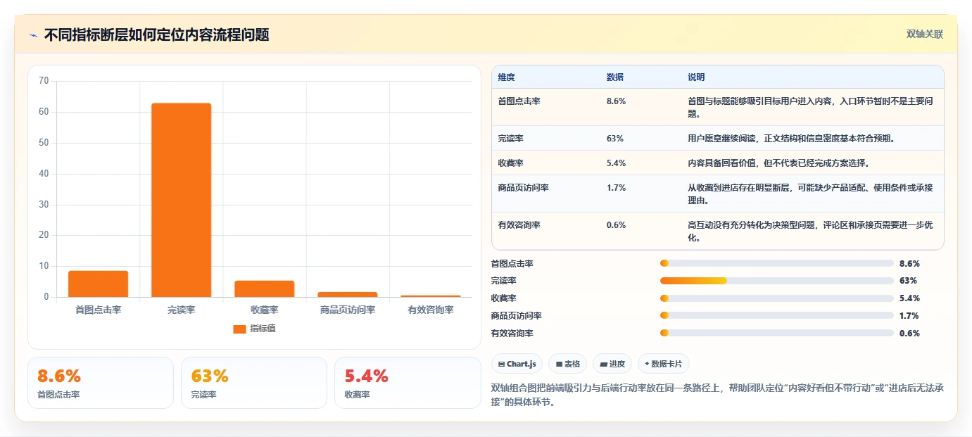Click the 商品页访问率 bar in the chart
The image size is (972, 437).
tap(347, 294)
